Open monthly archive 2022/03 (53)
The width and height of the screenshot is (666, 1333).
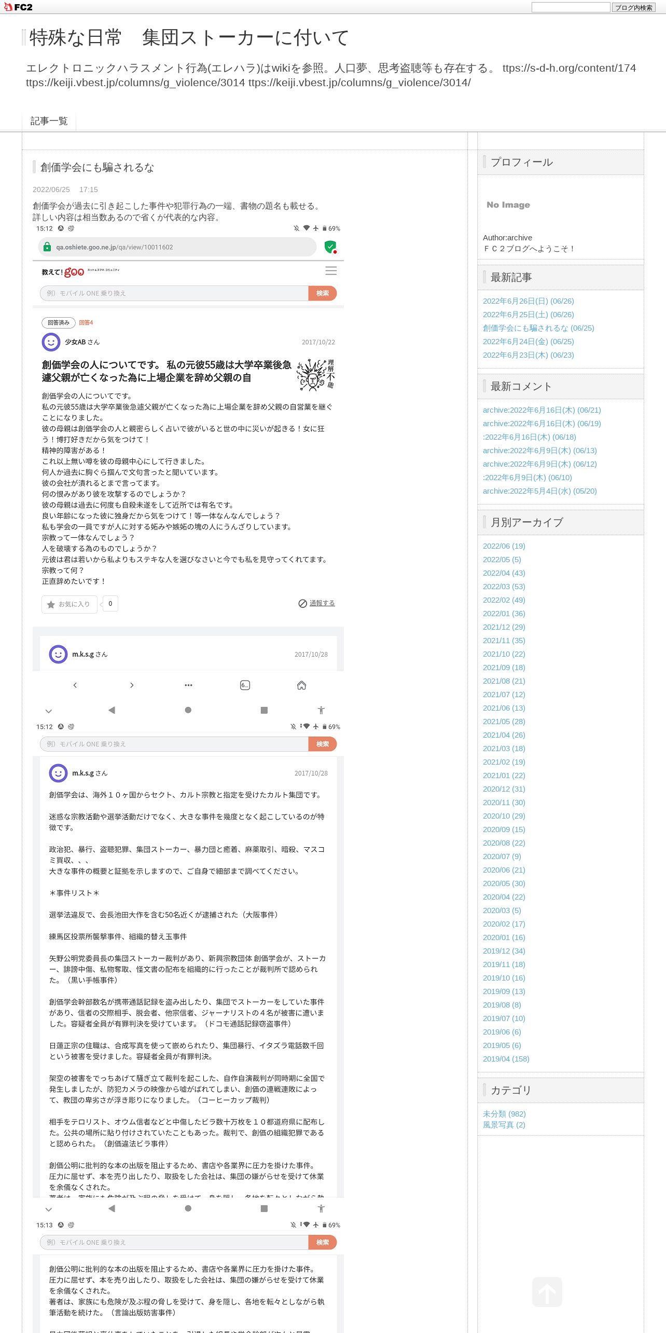[x=504, y=587]
